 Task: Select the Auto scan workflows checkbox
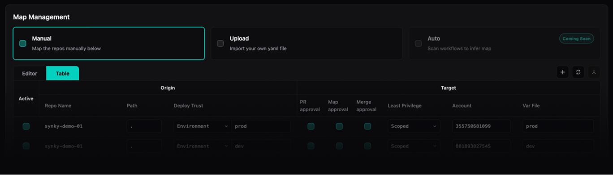coord(418,43)
